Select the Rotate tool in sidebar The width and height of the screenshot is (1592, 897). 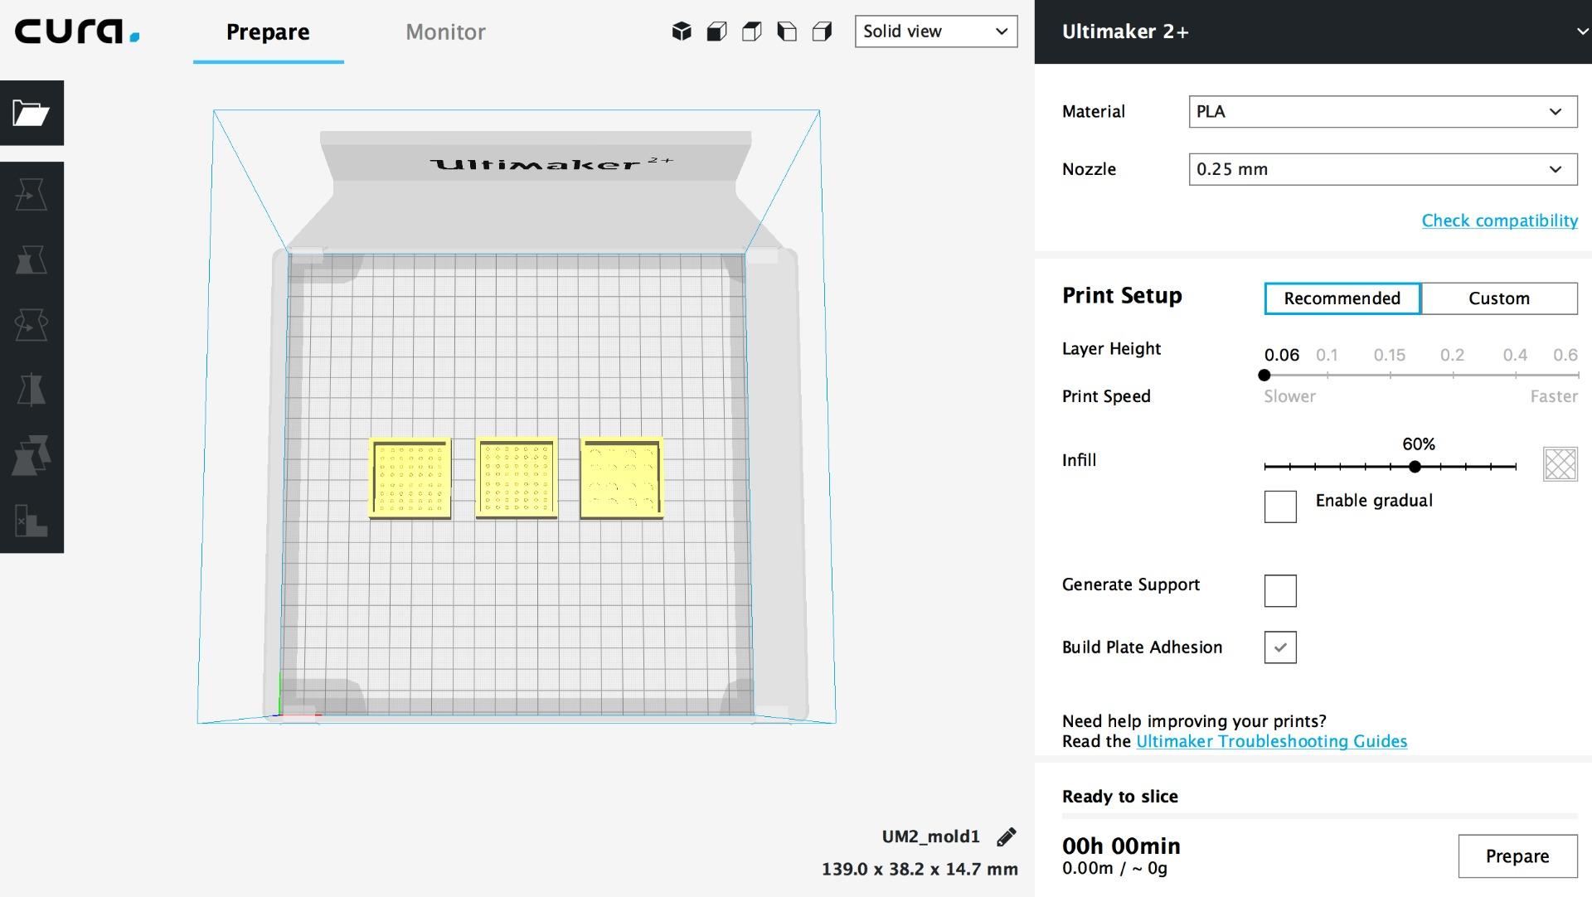coord(32,325)
